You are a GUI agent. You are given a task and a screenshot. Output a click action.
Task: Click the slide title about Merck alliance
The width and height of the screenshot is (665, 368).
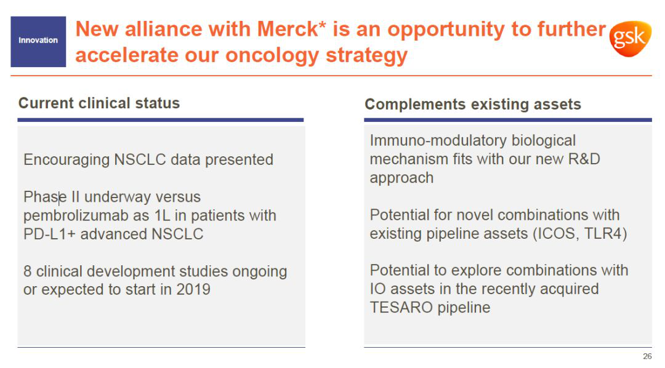point(340,42)
